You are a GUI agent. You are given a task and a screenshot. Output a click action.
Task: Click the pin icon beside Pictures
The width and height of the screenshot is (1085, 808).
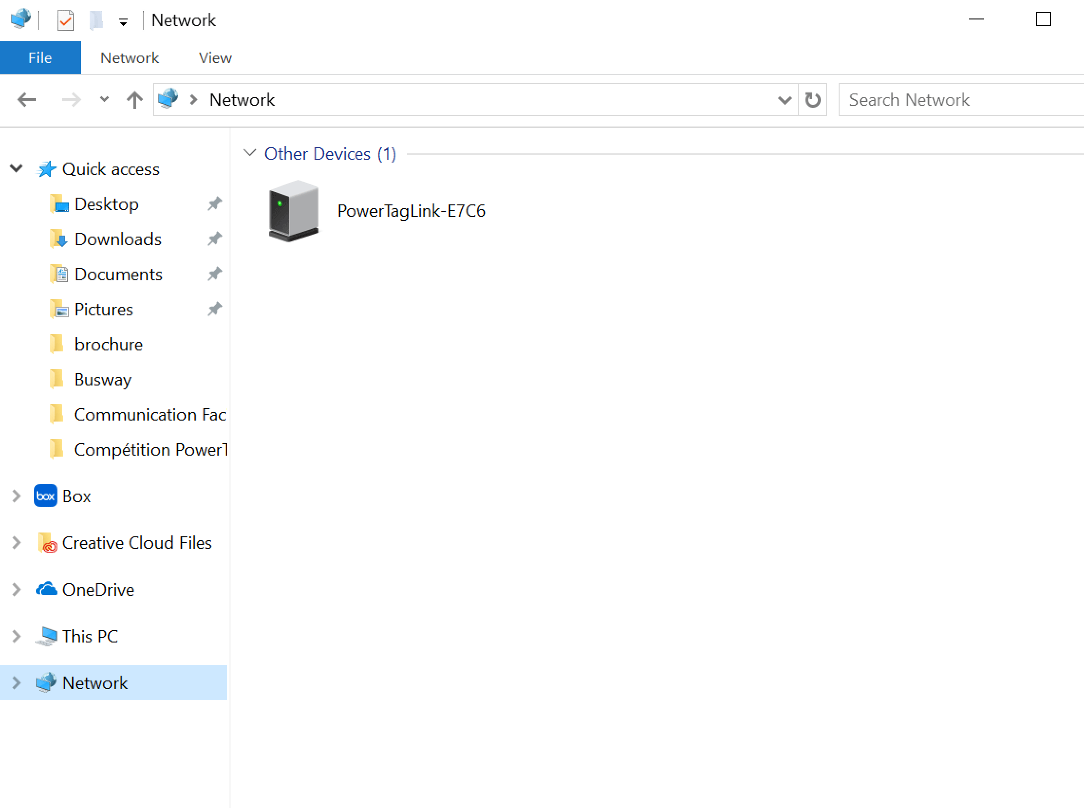tap(215, 310)
